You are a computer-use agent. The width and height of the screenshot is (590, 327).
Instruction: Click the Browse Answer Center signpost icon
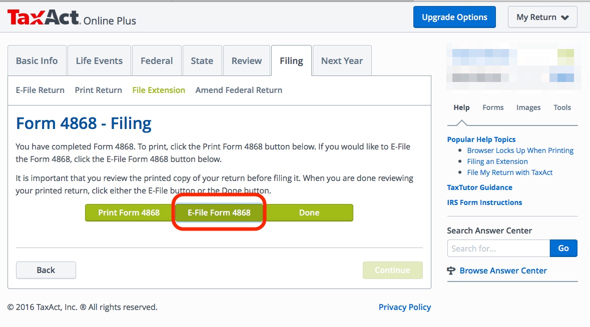451,270
